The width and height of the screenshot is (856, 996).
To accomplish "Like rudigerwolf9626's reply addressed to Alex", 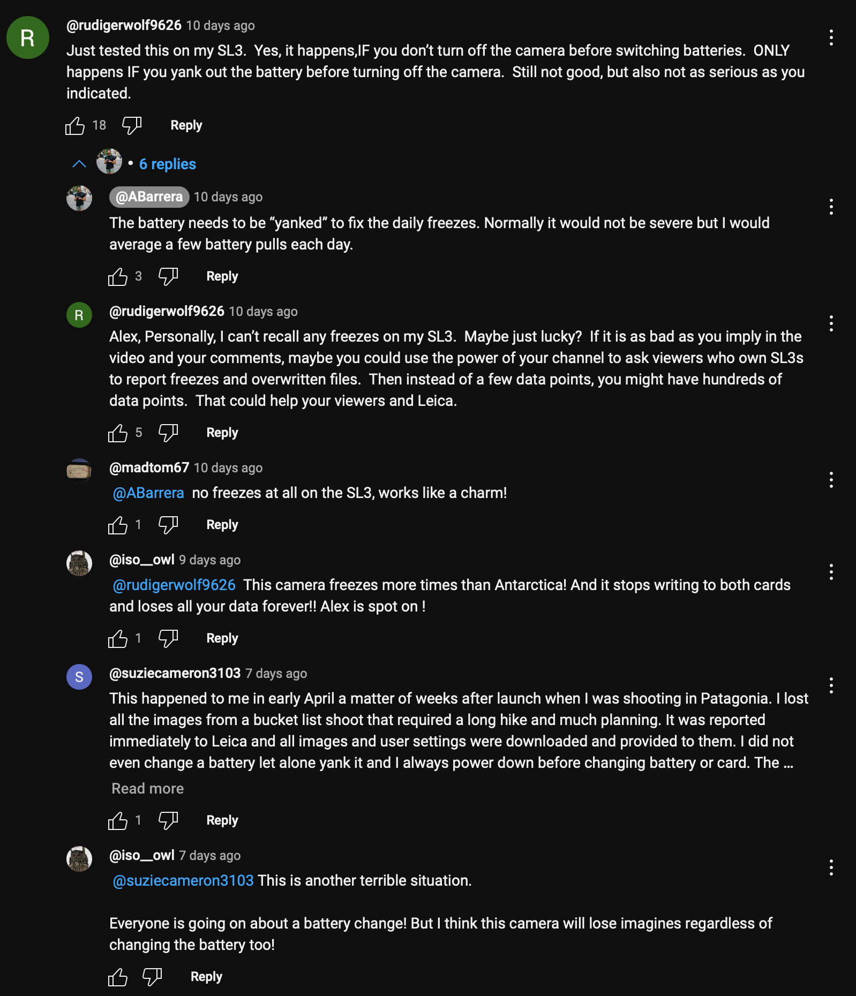I will [118, 433].
